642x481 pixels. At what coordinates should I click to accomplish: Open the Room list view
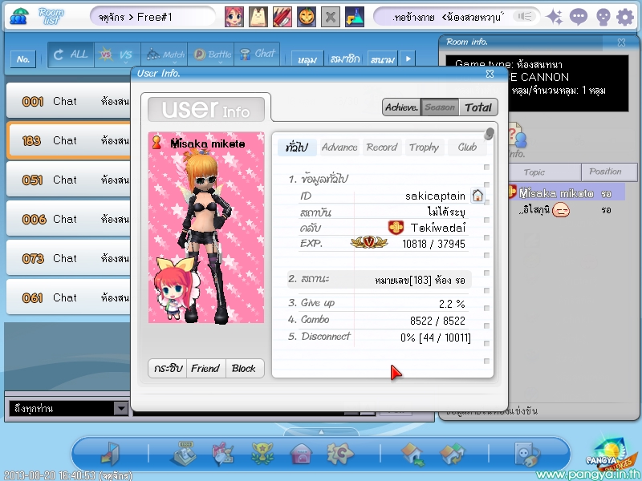(51, 16)
